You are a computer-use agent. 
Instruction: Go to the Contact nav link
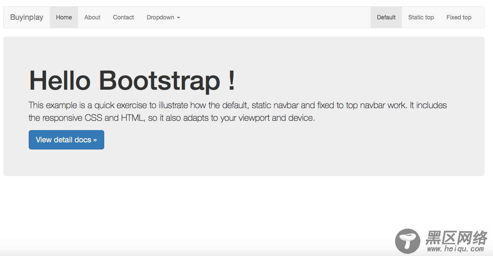pyautogui.click(x=123, y=17)
